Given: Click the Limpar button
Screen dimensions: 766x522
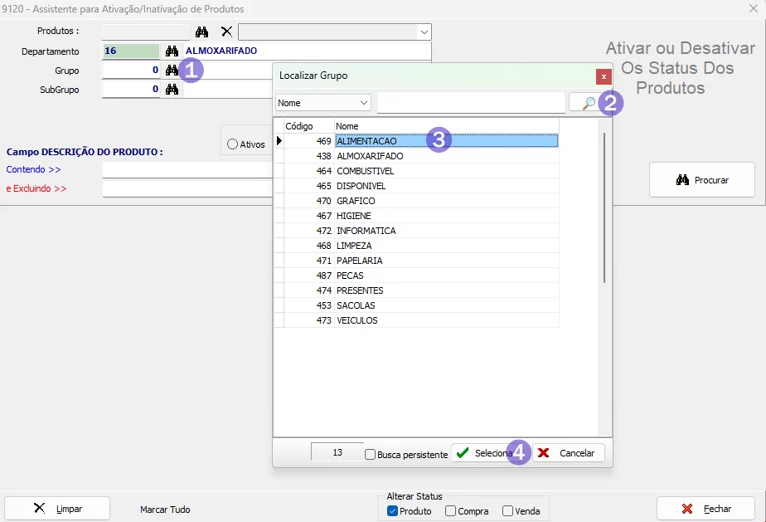Looking at the screenshot, I should click(x=58, y=509).
